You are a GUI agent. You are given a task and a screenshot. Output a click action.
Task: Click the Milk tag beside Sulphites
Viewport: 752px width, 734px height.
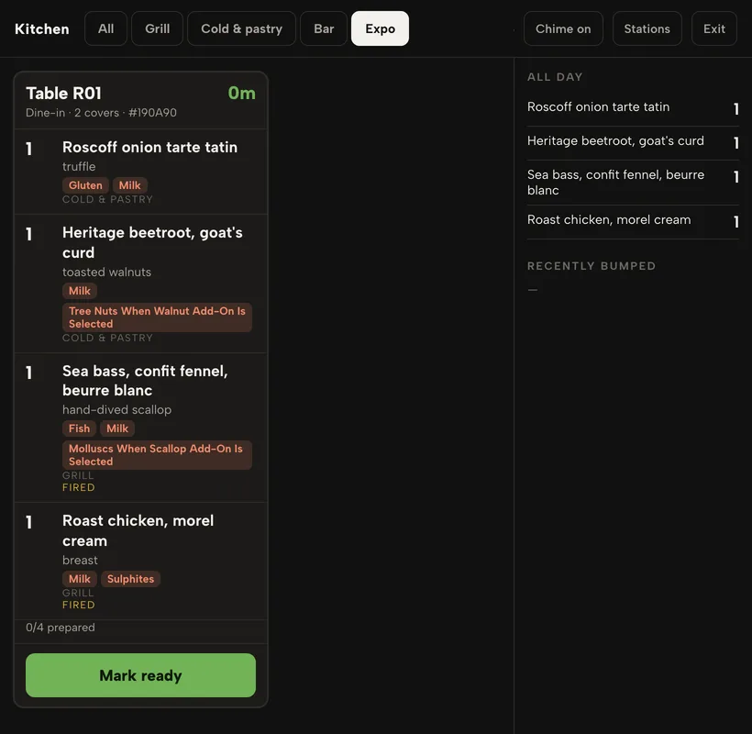(80, 579)
